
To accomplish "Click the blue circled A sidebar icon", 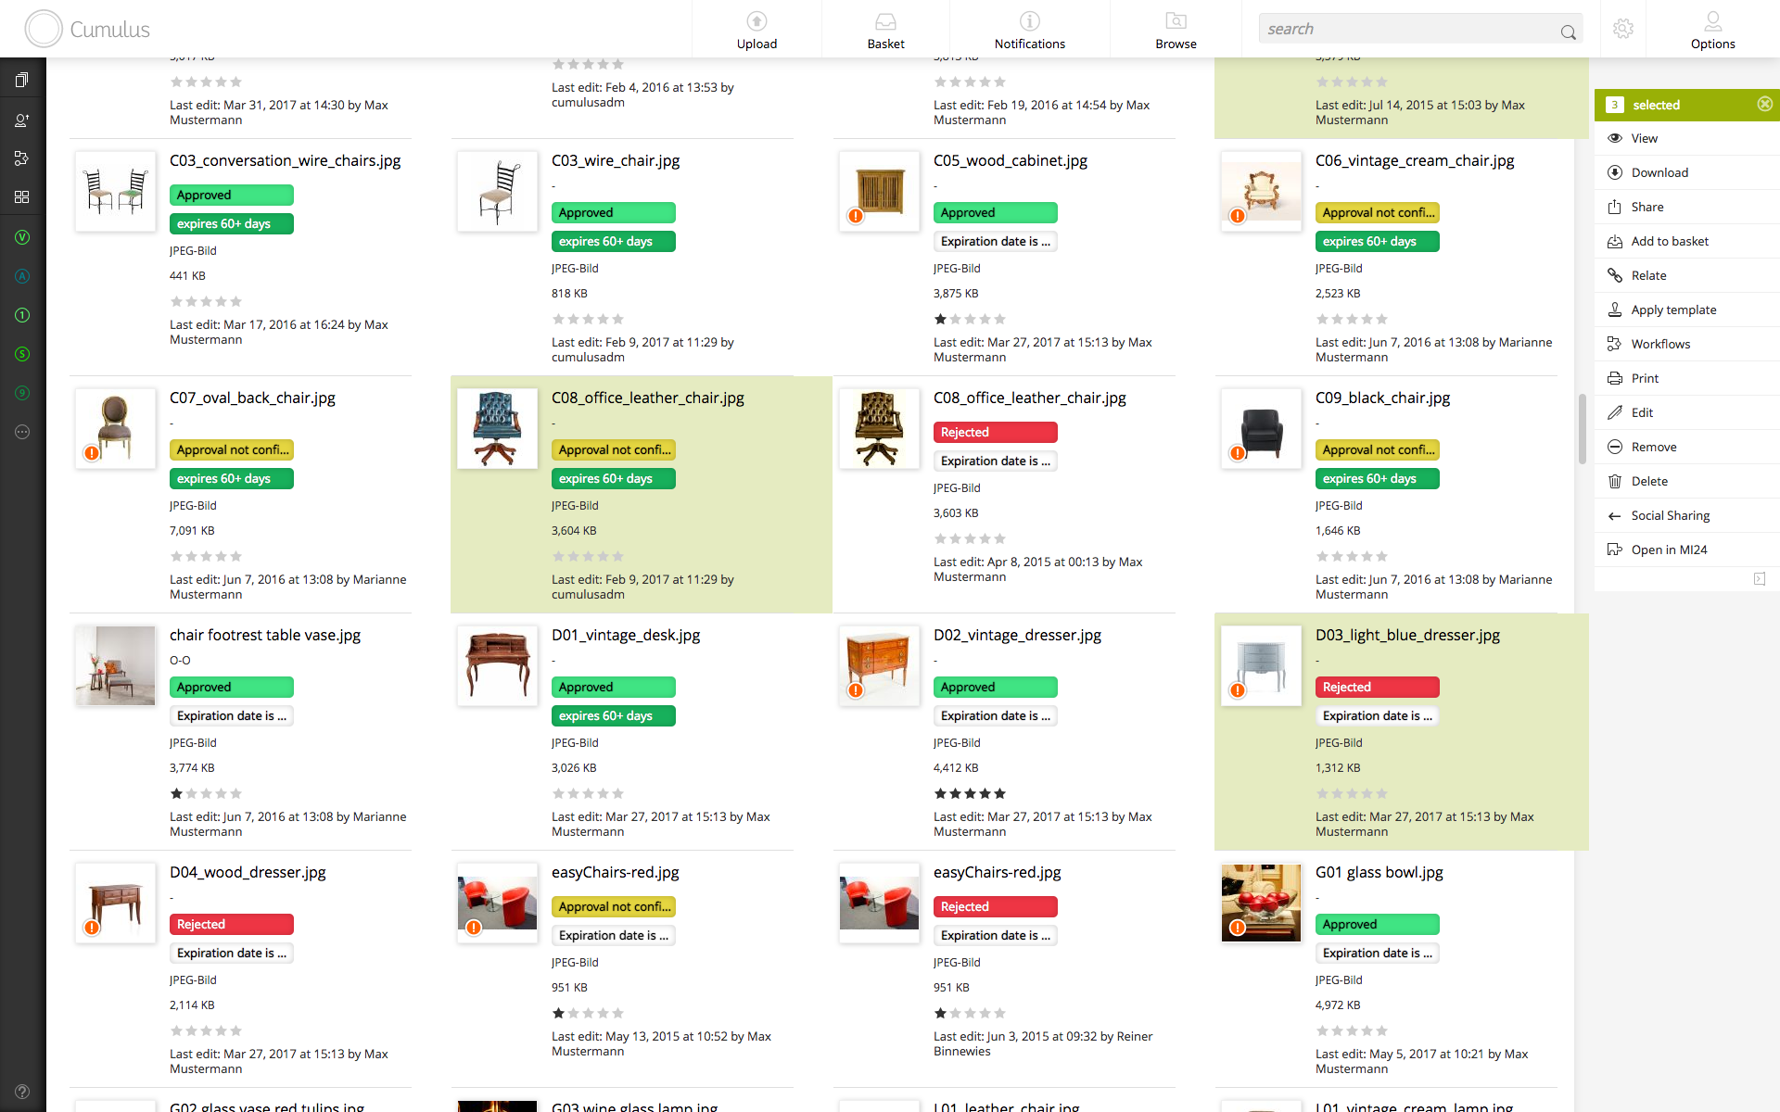I will click(x=22, y=276).
